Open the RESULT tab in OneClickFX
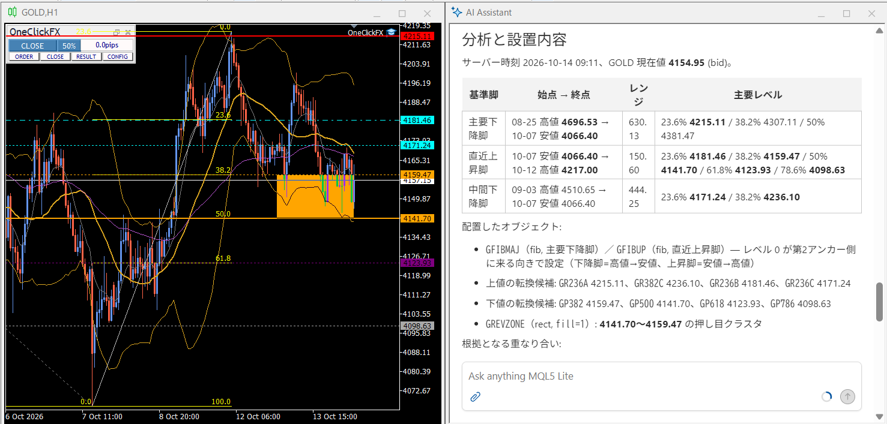887x424 pixels. 86,57
